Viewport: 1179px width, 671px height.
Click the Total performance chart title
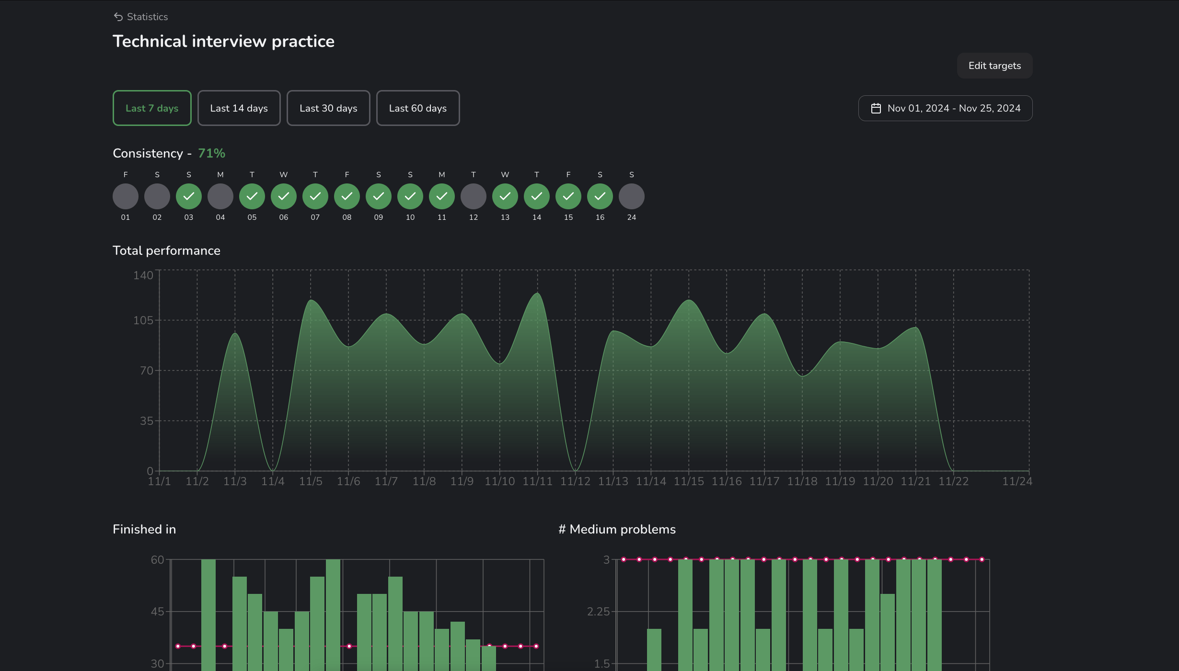(166, 250)
